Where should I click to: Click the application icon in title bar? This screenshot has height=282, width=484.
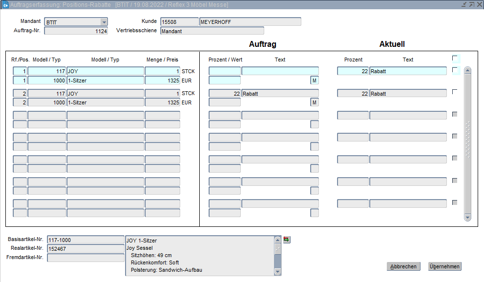(x=5, y=4)
